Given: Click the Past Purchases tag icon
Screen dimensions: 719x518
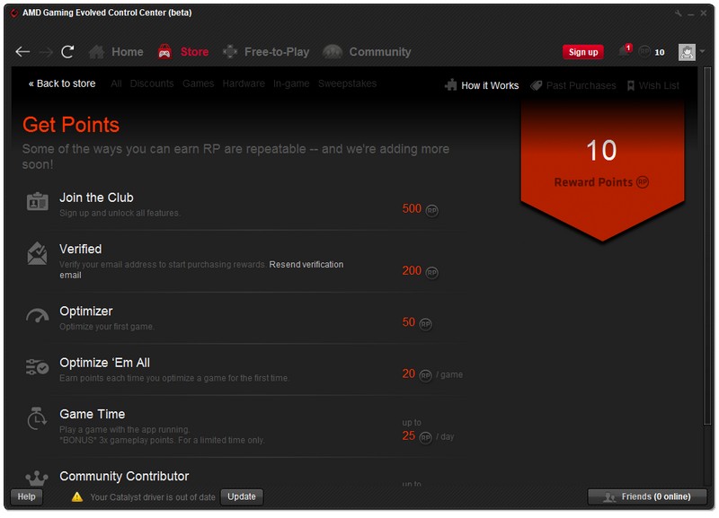Looking at the screenshot, I should tap(536, 85).
